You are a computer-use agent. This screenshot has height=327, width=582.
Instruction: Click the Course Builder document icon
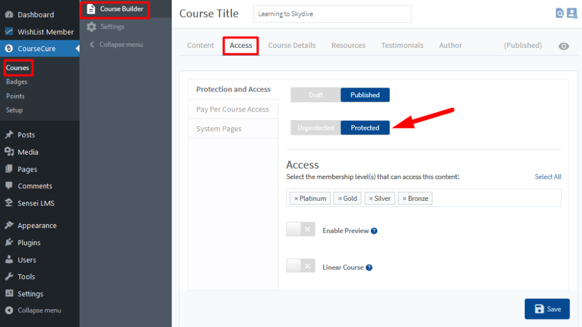(91, 9)
